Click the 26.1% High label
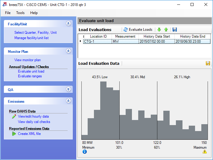The width and height of the screenshot is (213, 160). [182, 77]
